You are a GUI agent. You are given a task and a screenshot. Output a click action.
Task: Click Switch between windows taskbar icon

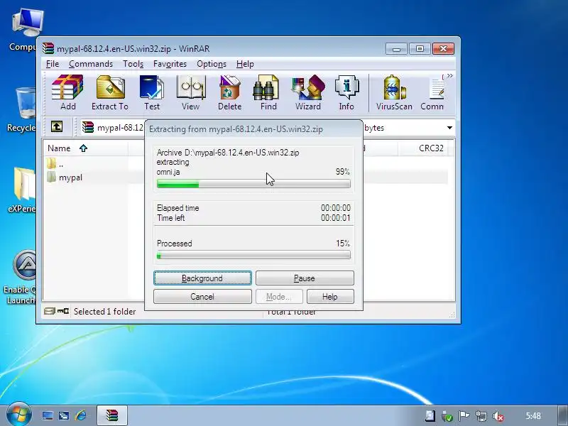pos(64,415)
